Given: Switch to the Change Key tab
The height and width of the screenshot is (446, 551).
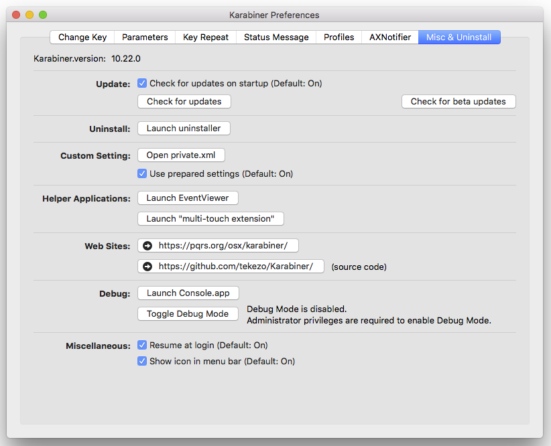Looking at the screenshot, I should (82, 38).
